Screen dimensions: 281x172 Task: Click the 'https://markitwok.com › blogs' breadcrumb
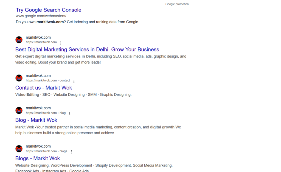tap(46, 151)
